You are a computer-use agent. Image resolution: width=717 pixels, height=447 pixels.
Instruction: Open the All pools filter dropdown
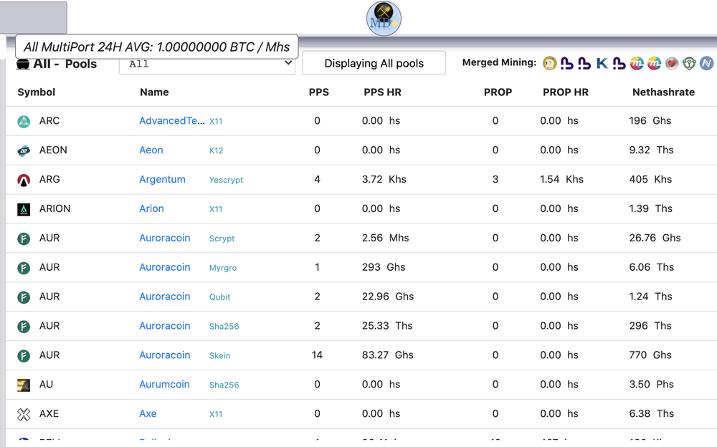click(x=207, y=64)
